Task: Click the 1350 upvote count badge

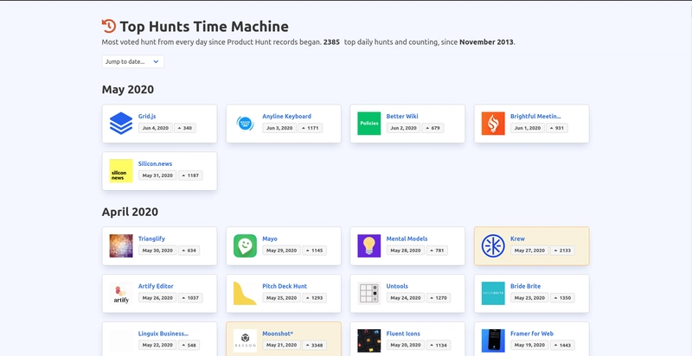Action: pos(561,298)
